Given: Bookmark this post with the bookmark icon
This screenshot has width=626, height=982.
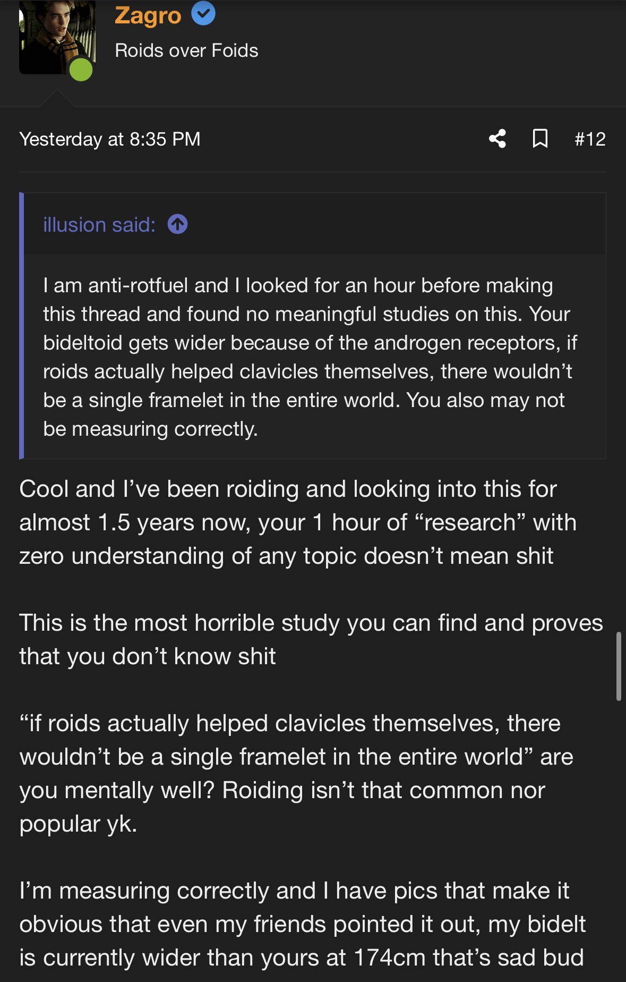Looking at the screenshot, I should click(x=540, y=139).
